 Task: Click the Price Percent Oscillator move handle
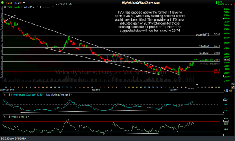[x=9, y=94]
